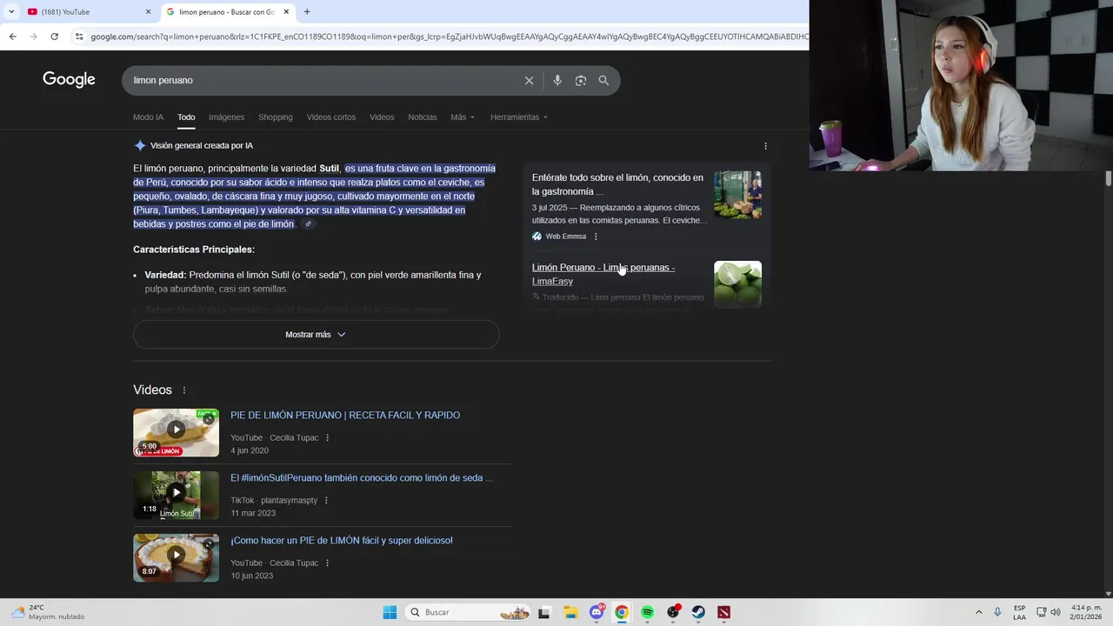Click the tray microphone icon

pos(997,612)
